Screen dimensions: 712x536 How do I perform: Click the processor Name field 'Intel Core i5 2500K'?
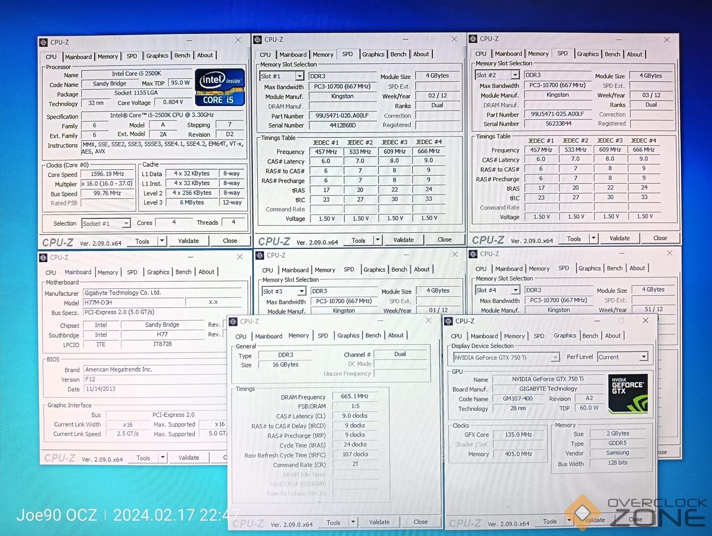pyautogui.click(x=137, y=74)
